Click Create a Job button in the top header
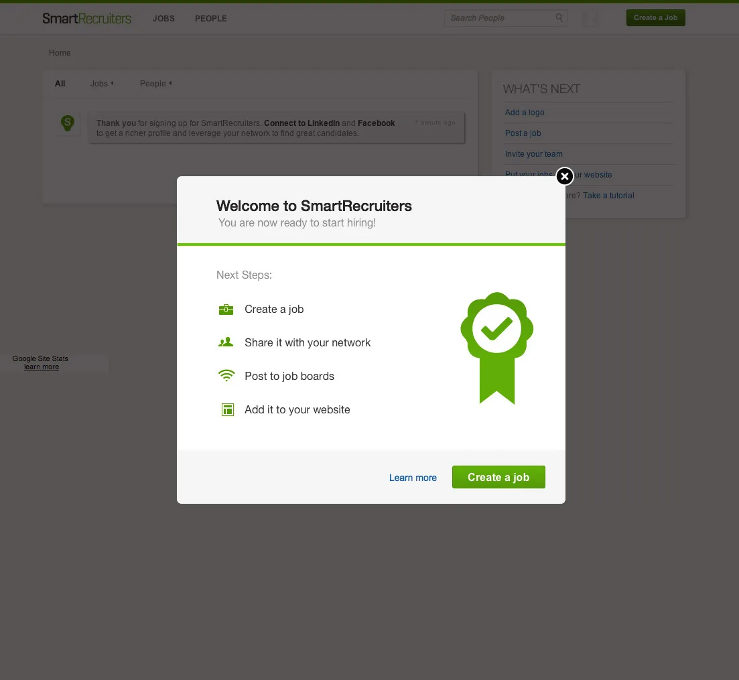The image size is (739, 680). (655, 18)
